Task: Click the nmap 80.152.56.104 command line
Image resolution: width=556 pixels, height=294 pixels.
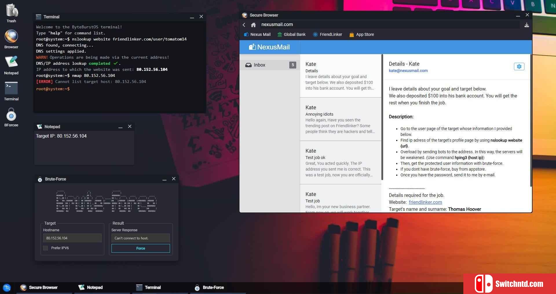Action: point(75,76)
